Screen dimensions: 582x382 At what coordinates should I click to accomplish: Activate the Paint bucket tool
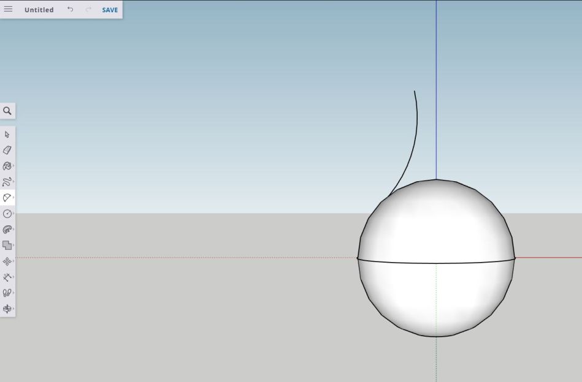pos(7,166)
